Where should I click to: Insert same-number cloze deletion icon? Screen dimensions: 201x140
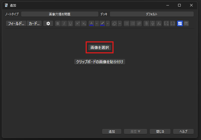173,24
